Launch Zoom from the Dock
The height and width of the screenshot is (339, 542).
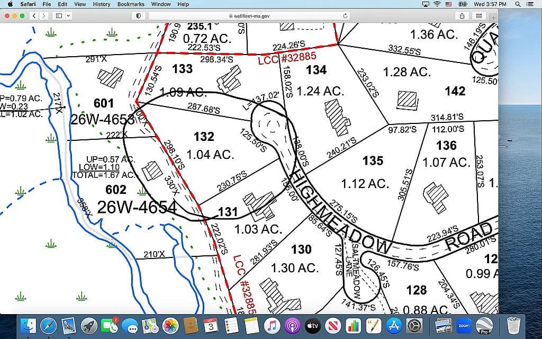pos(464,324)
